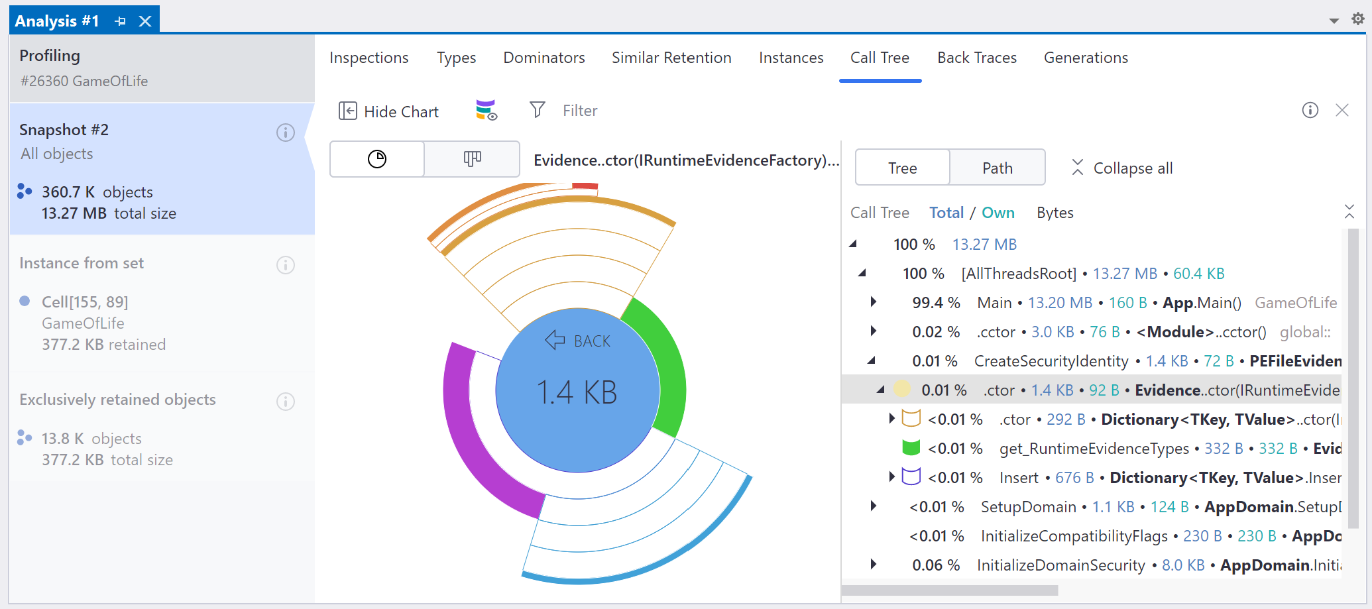Click BACK in the sunburst chart center
Screen dimensions: 1372x609
(577, 340)
